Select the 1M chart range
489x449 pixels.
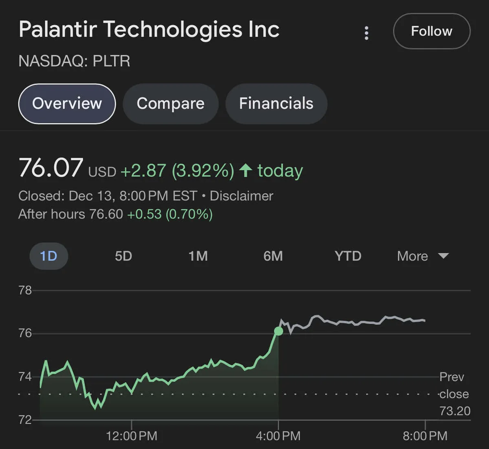pos(198,256)
